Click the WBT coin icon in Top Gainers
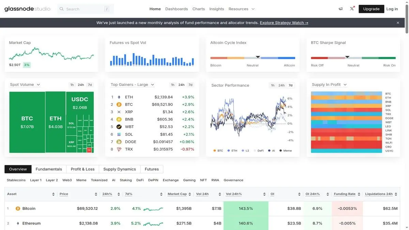This screenshot has height=230, width=409. click(119, 127)
